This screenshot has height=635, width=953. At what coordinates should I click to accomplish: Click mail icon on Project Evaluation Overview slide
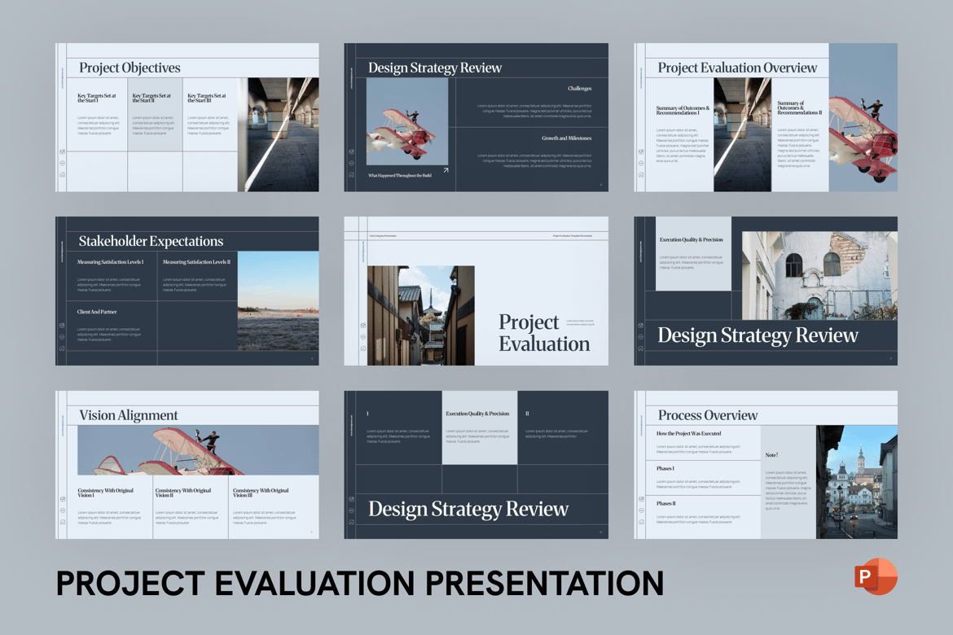coord(640,152)
